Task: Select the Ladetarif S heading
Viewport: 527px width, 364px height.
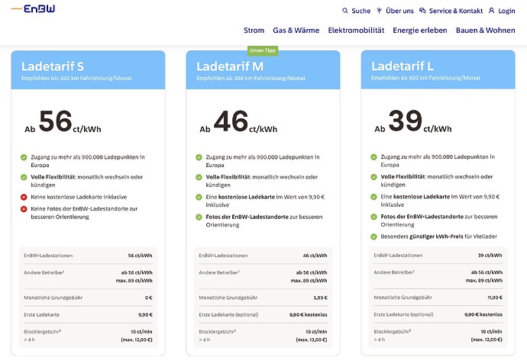Action: click(53, 66)
